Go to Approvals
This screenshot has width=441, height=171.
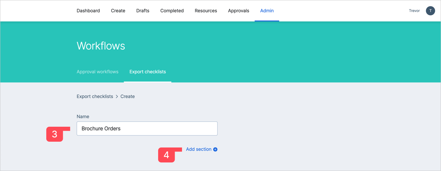(x=238, y=11)
